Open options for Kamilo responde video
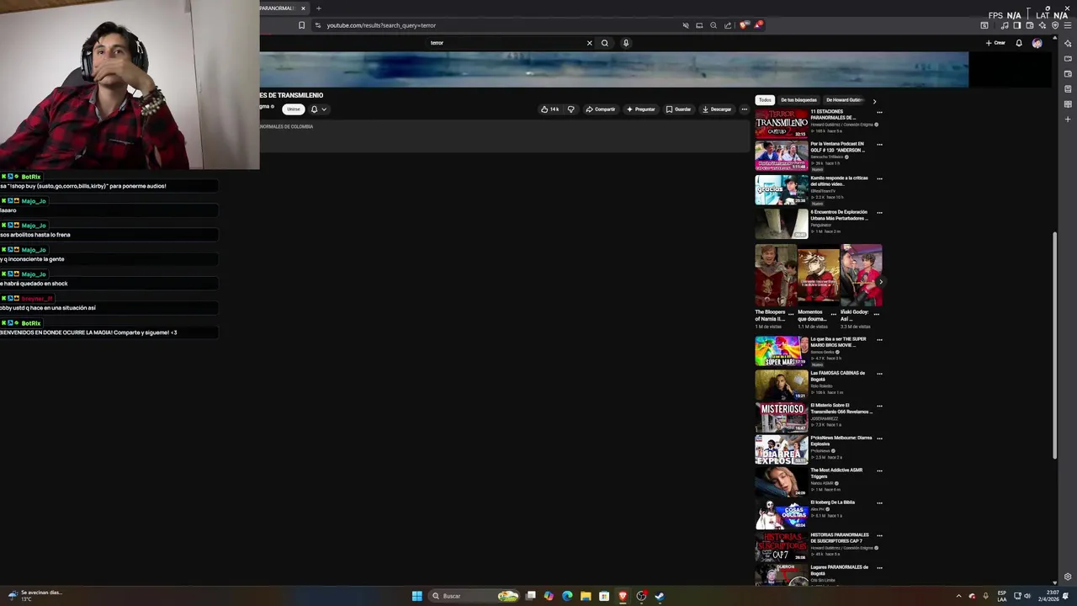 coord(879,178)
